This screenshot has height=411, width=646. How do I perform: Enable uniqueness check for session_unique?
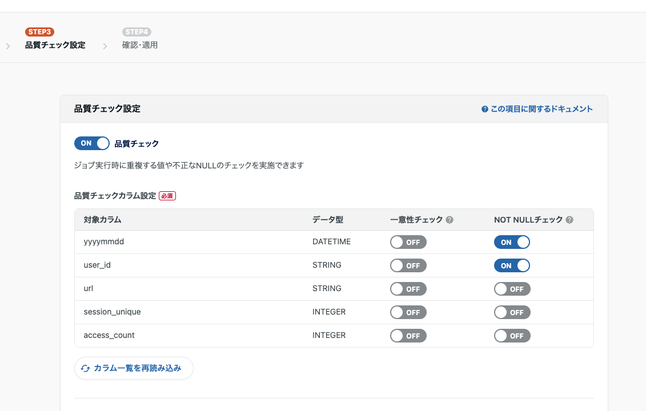point(408,312)
